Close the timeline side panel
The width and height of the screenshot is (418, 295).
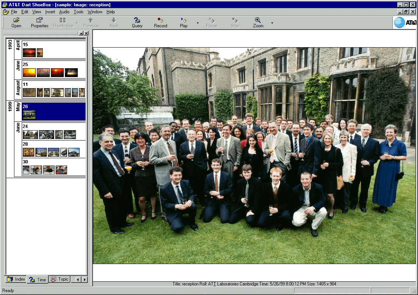click(86, 33)
